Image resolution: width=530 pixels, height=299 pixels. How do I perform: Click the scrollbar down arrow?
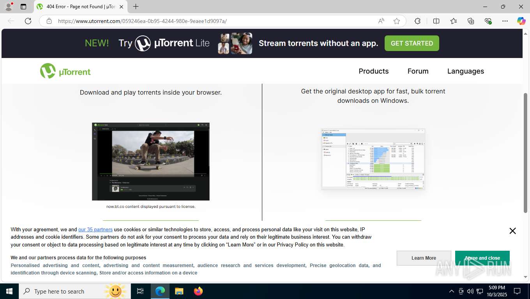coord(526,277)
